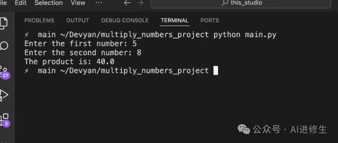
Task: Open the Search view magnifier icon
Action: coord(4,46)
